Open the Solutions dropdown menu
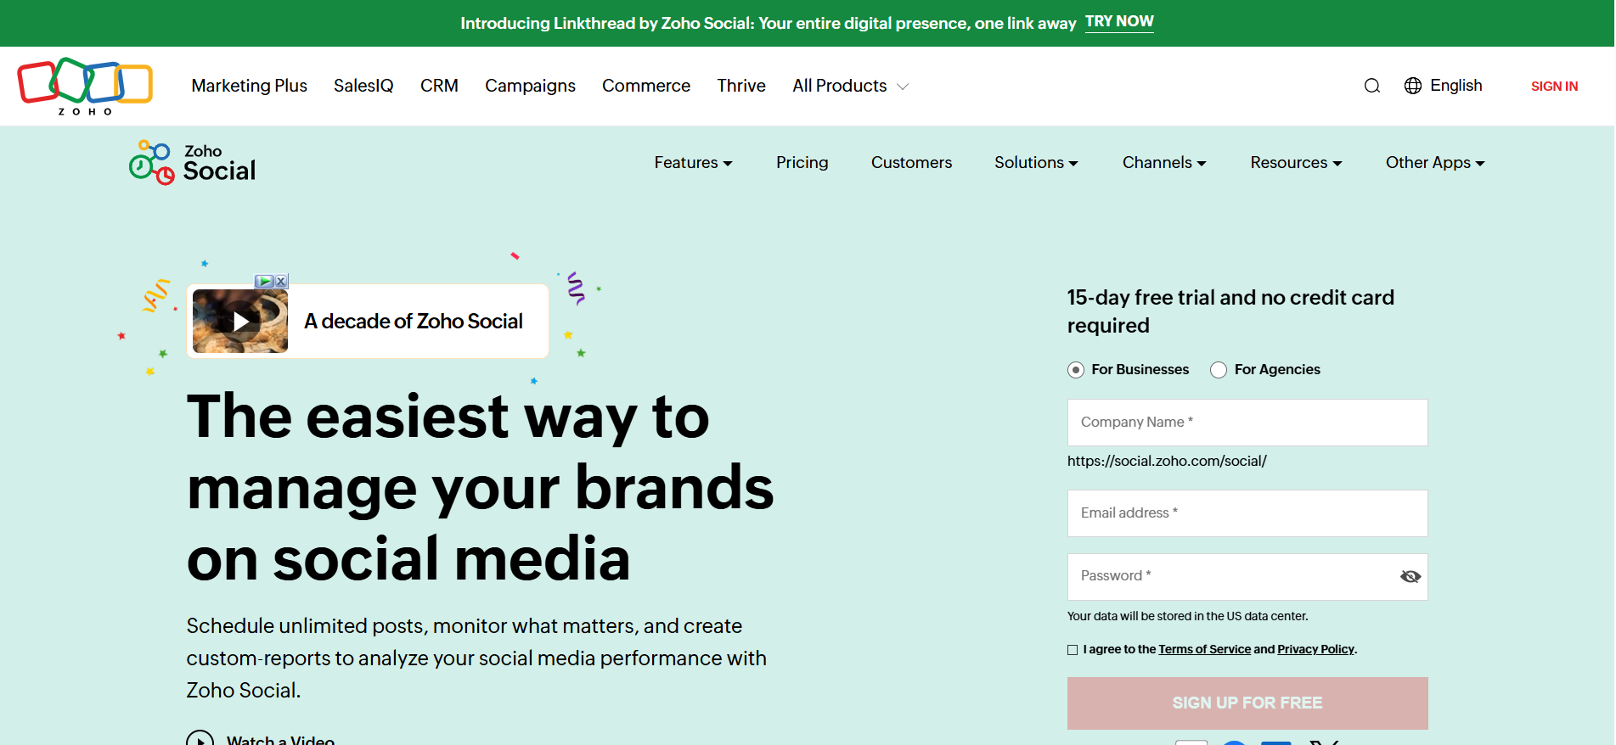This screenshot has width=1616, height=745. [1036, 162]
